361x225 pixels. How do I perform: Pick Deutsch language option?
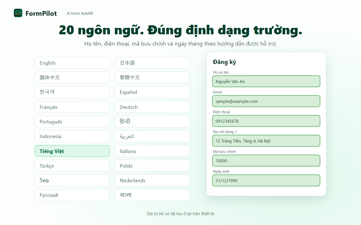click(x=152, y=107)
